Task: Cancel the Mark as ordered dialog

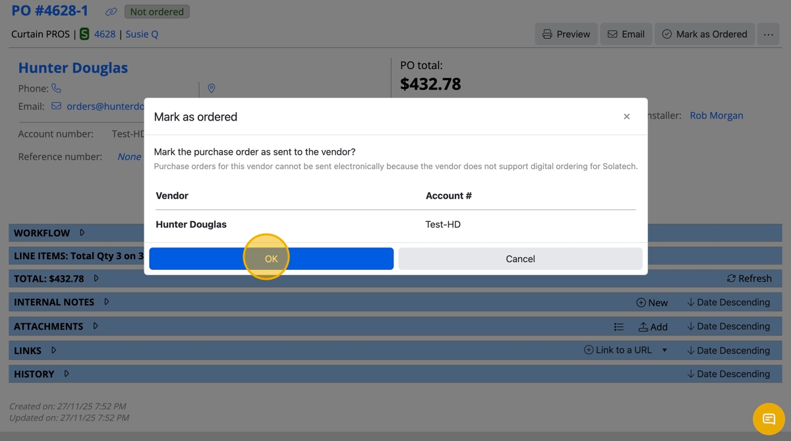Action: (520, 259)
